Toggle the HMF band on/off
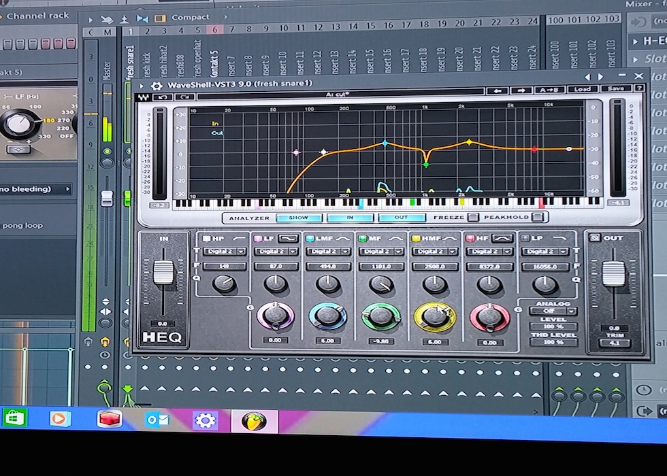Viewport: 667px width, 476px height. coord(416,239)
